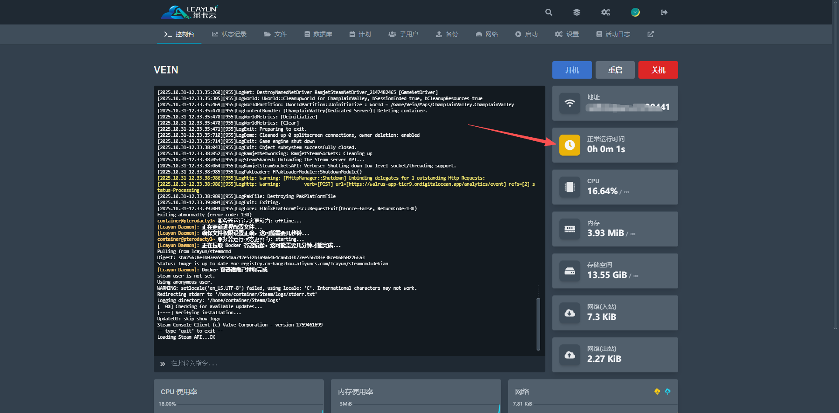
Task: Click the network upload legend icon
Action: (668, 392)
